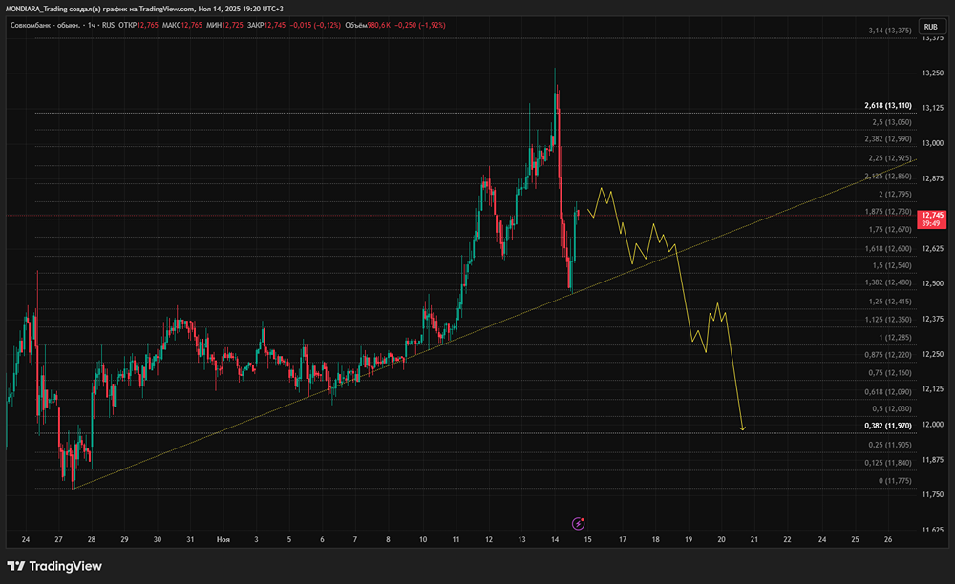Image resolution: width=955 pixels, height=584 pixels.
Task: Click date 21 on the time axis
Action: [754, 539]
